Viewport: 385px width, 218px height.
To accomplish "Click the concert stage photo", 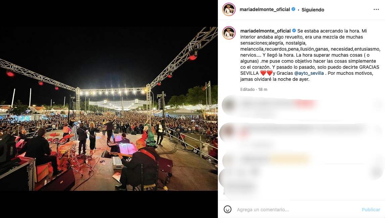I will click(109, 109).
